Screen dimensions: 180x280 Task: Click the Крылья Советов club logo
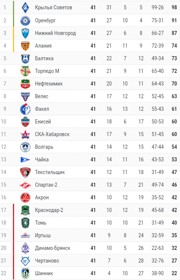25,7
